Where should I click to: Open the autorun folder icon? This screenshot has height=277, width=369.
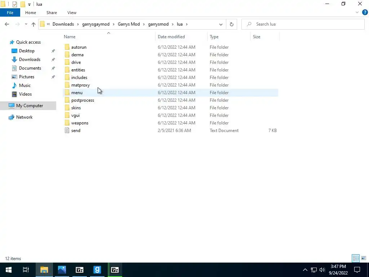tap(67, 47)
